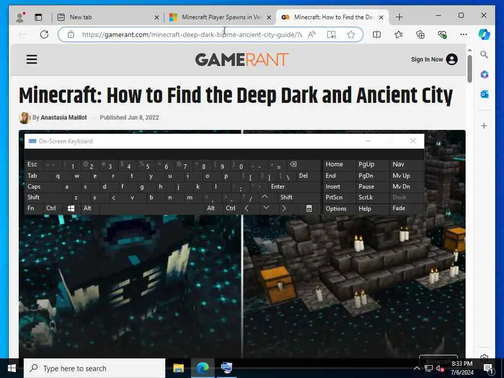Show hidden tray icons chevron

pos(416,368)
